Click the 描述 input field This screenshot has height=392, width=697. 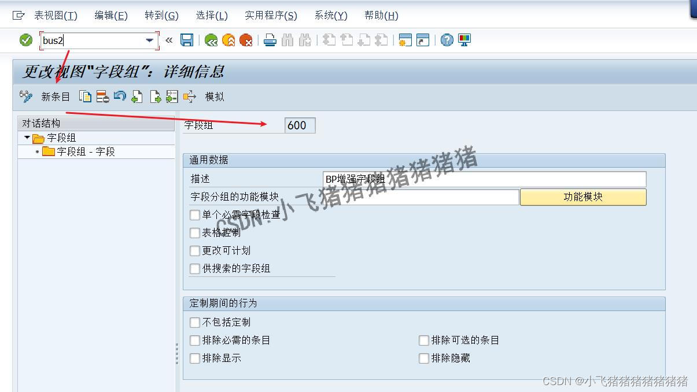[485, 179]
